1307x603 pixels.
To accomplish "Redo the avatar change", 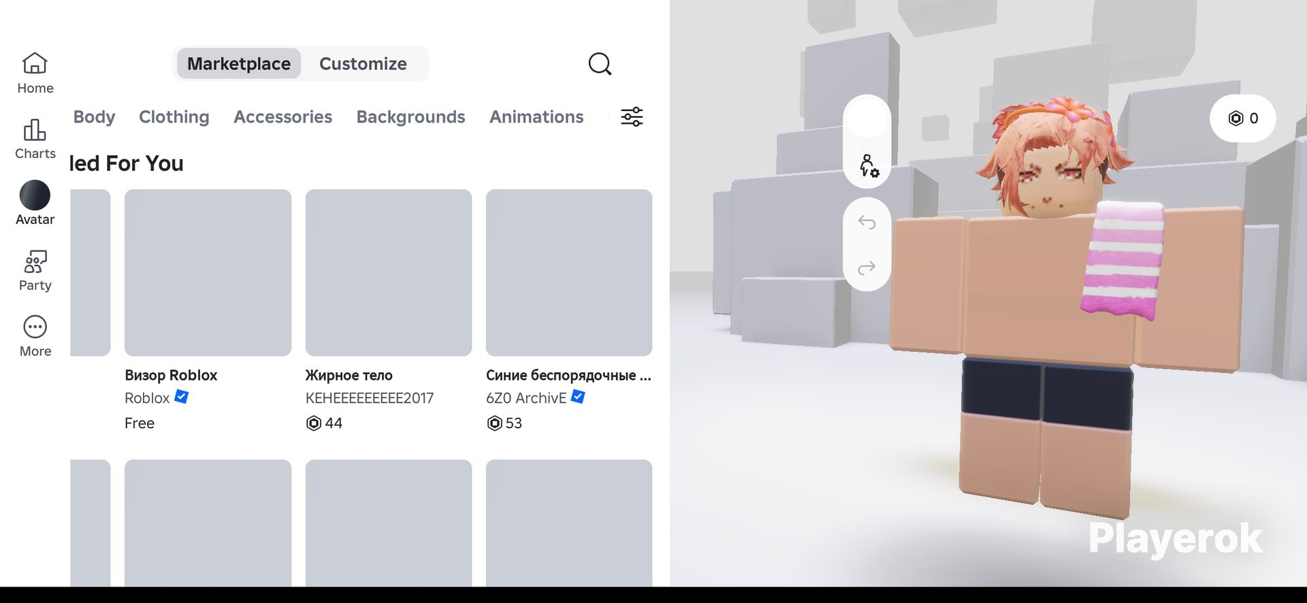I will tap(867, 267).
